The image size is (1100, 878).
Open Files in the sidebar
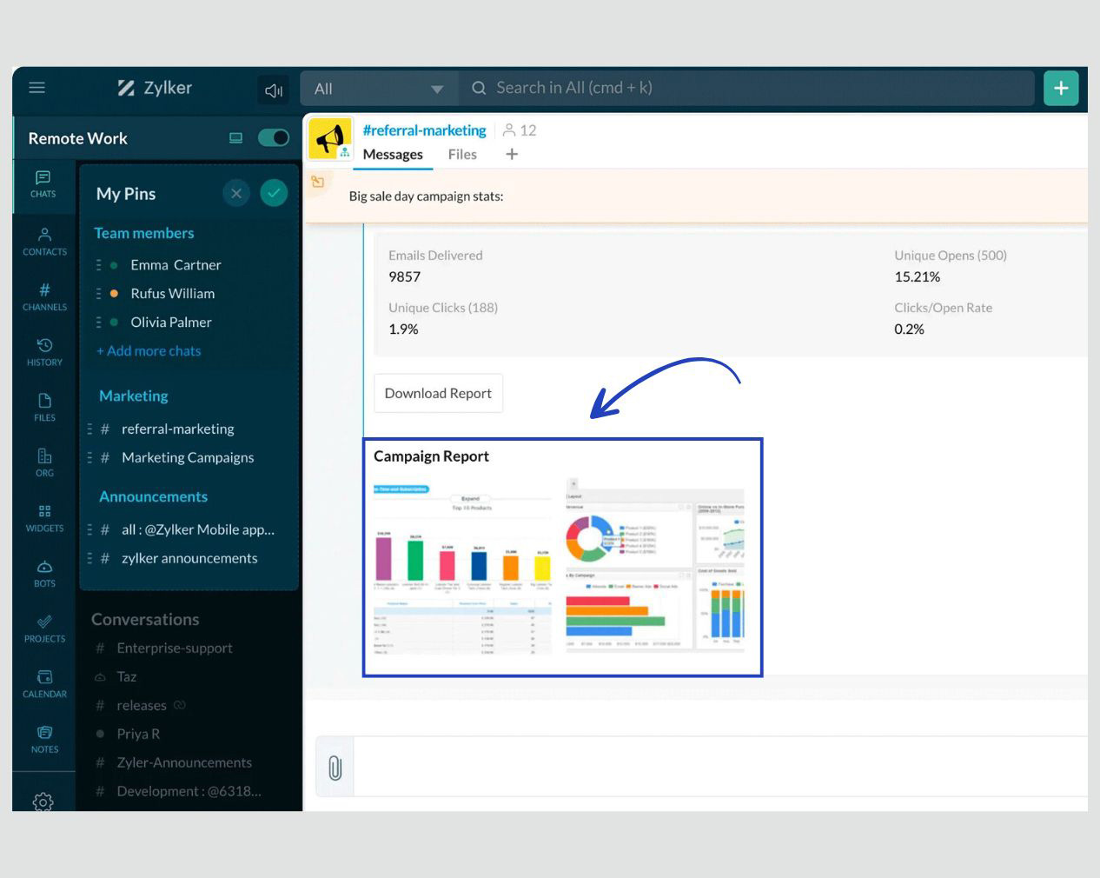pos(44,408)
